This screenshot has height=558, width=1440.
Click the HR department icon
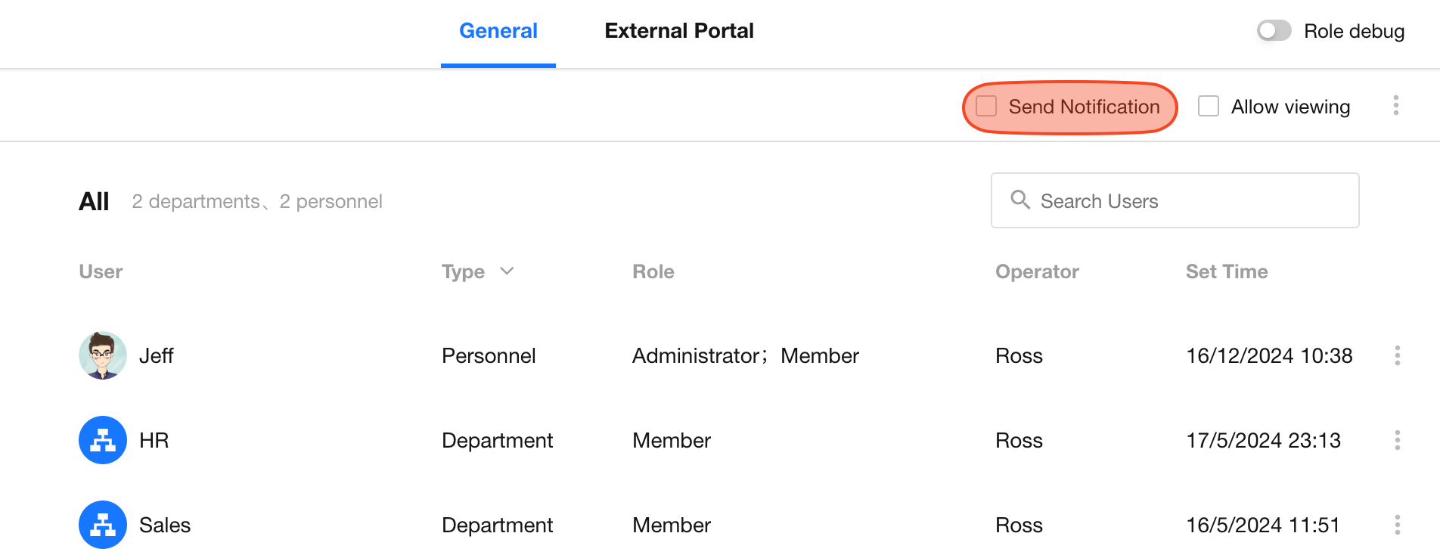tap(103, 440)
